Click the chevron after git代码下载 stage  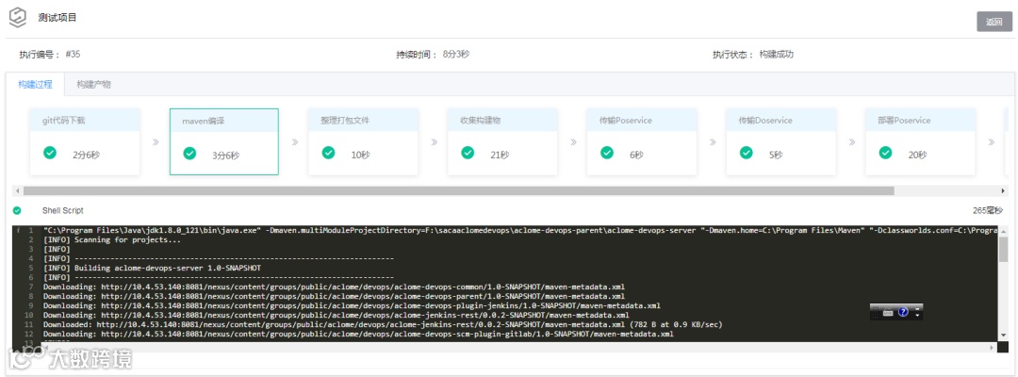pyautogui.click(x=156, y=141)
